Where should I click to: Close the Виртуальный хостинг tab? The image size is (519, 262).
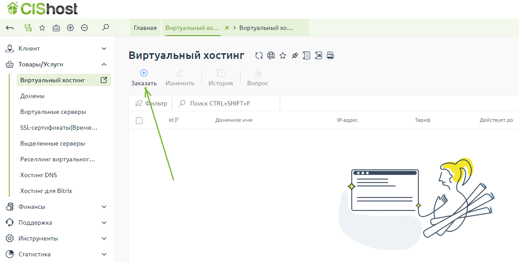pos(227,28)
